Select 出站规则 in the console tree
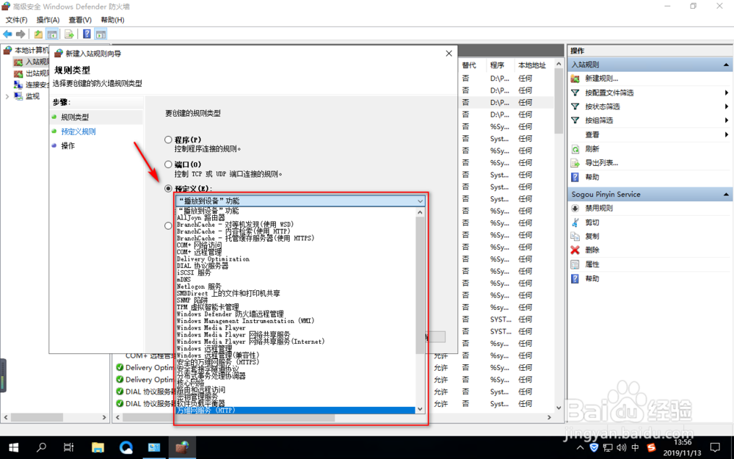Image resolution: width=734 pixels, height=459 pixels. pyautogui.click(x=37, y=73)
